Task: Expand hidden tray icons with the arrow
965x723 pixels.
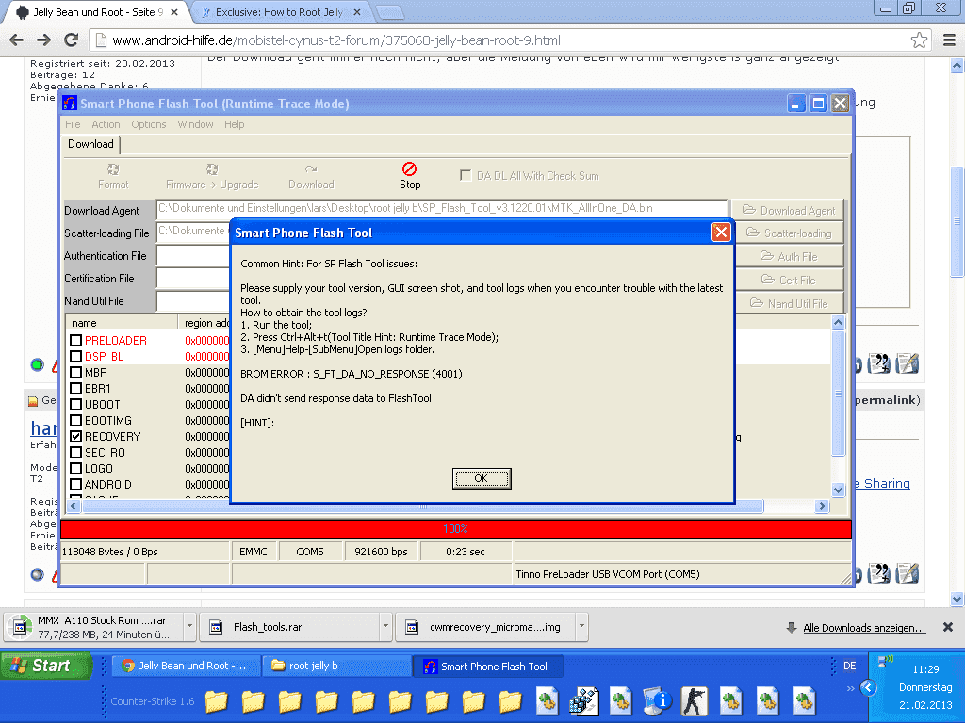Action: [868, 687]
